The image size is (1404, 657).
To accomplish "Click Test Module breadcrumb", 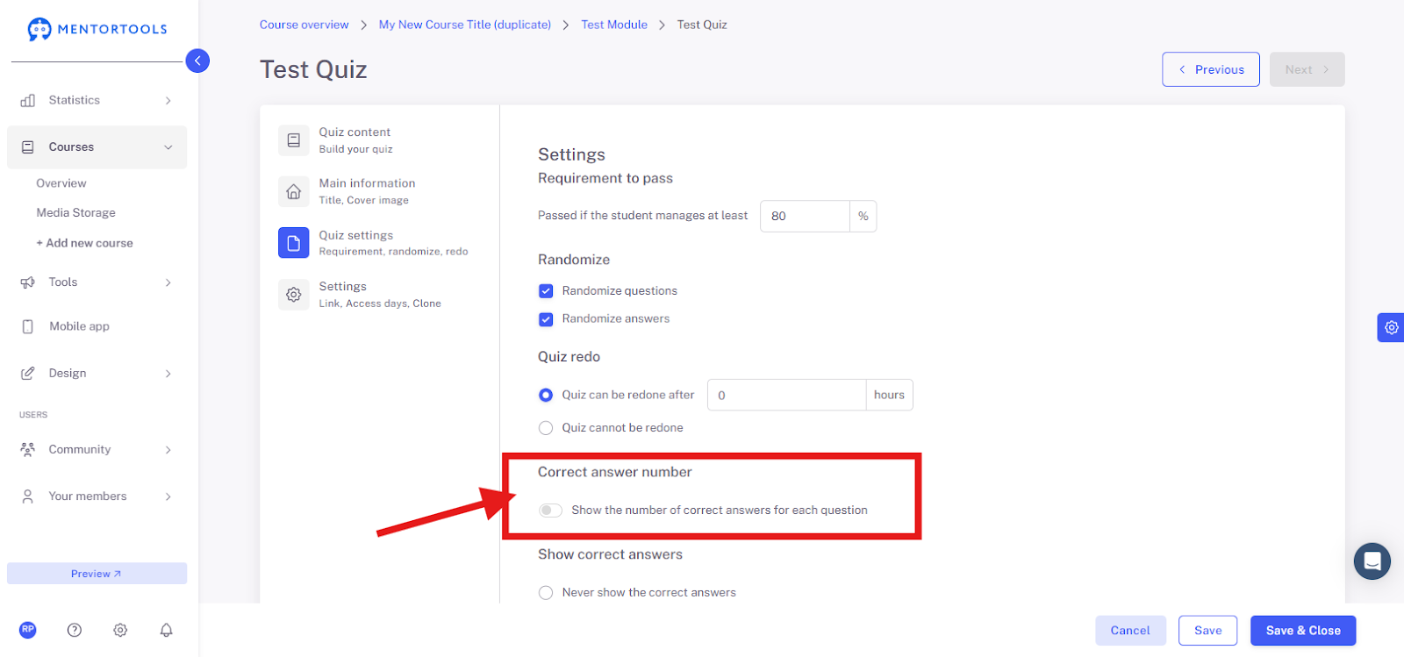I will [x=614, y=25].
